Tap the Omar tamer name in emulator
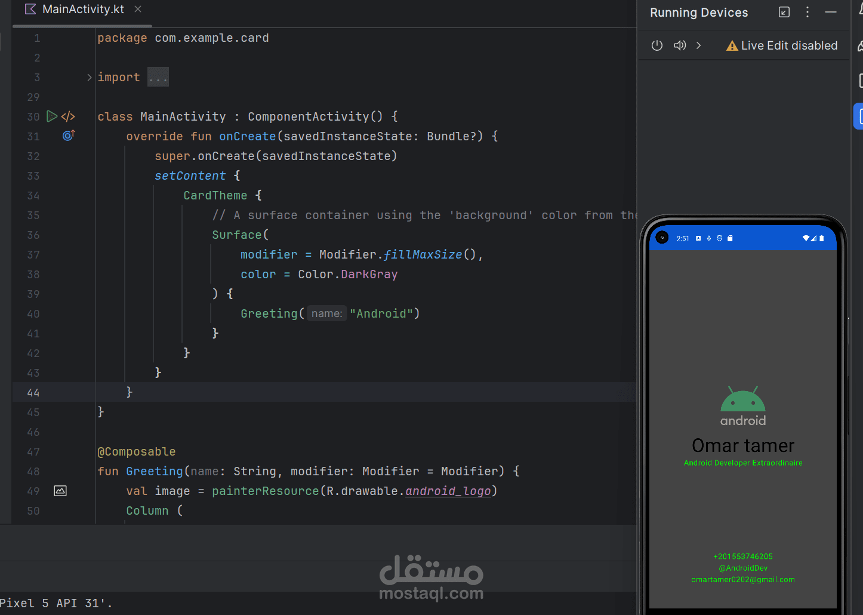Screen dimensions: 863x615 pyautogui.click(x=743, y=445)
